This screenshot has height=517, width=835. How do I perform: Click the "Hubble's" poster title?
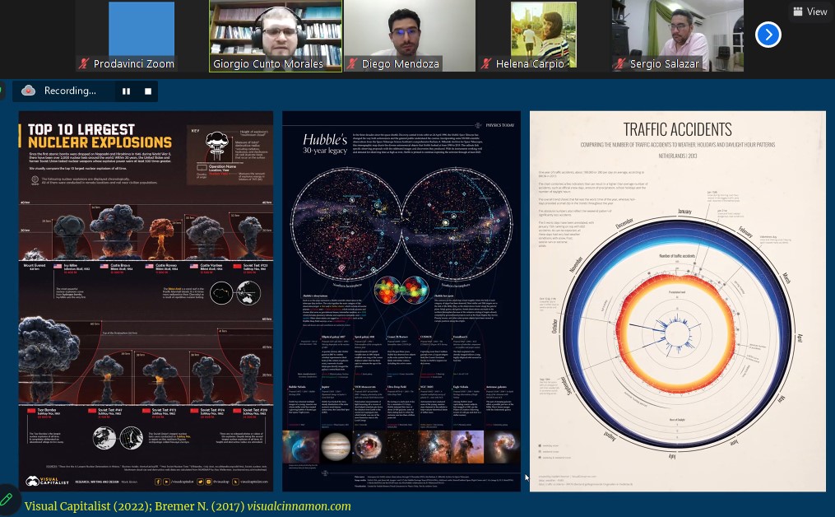coord(325,140)
